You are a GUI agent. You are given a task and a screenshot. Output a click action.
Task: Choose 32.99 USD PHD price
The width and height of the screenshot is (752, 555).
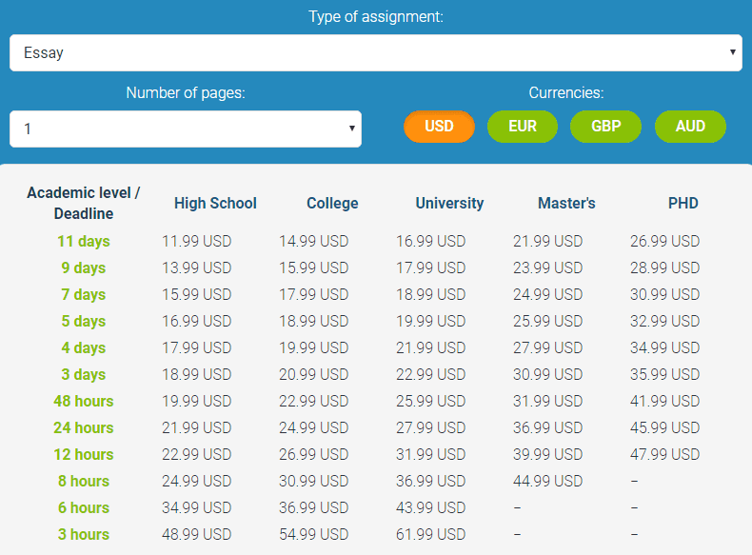tap(664, 321)
